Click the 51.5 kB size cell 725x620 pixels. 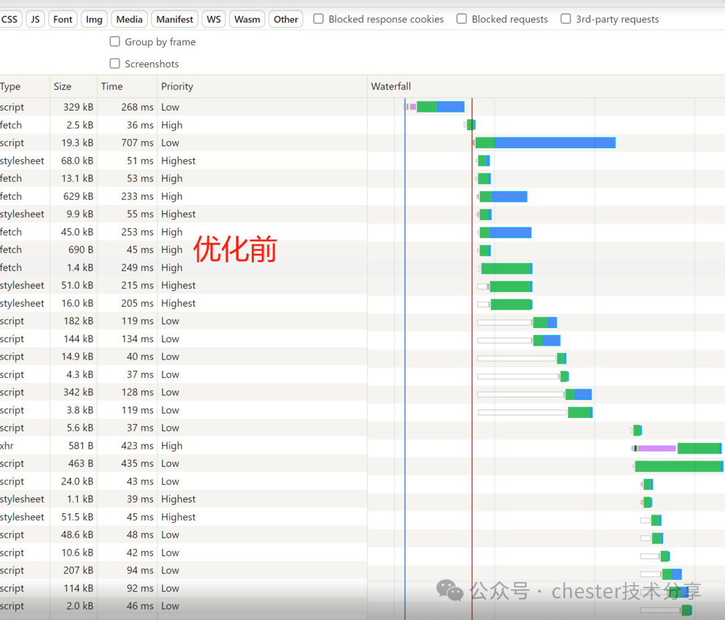click(x=77, y=517)
